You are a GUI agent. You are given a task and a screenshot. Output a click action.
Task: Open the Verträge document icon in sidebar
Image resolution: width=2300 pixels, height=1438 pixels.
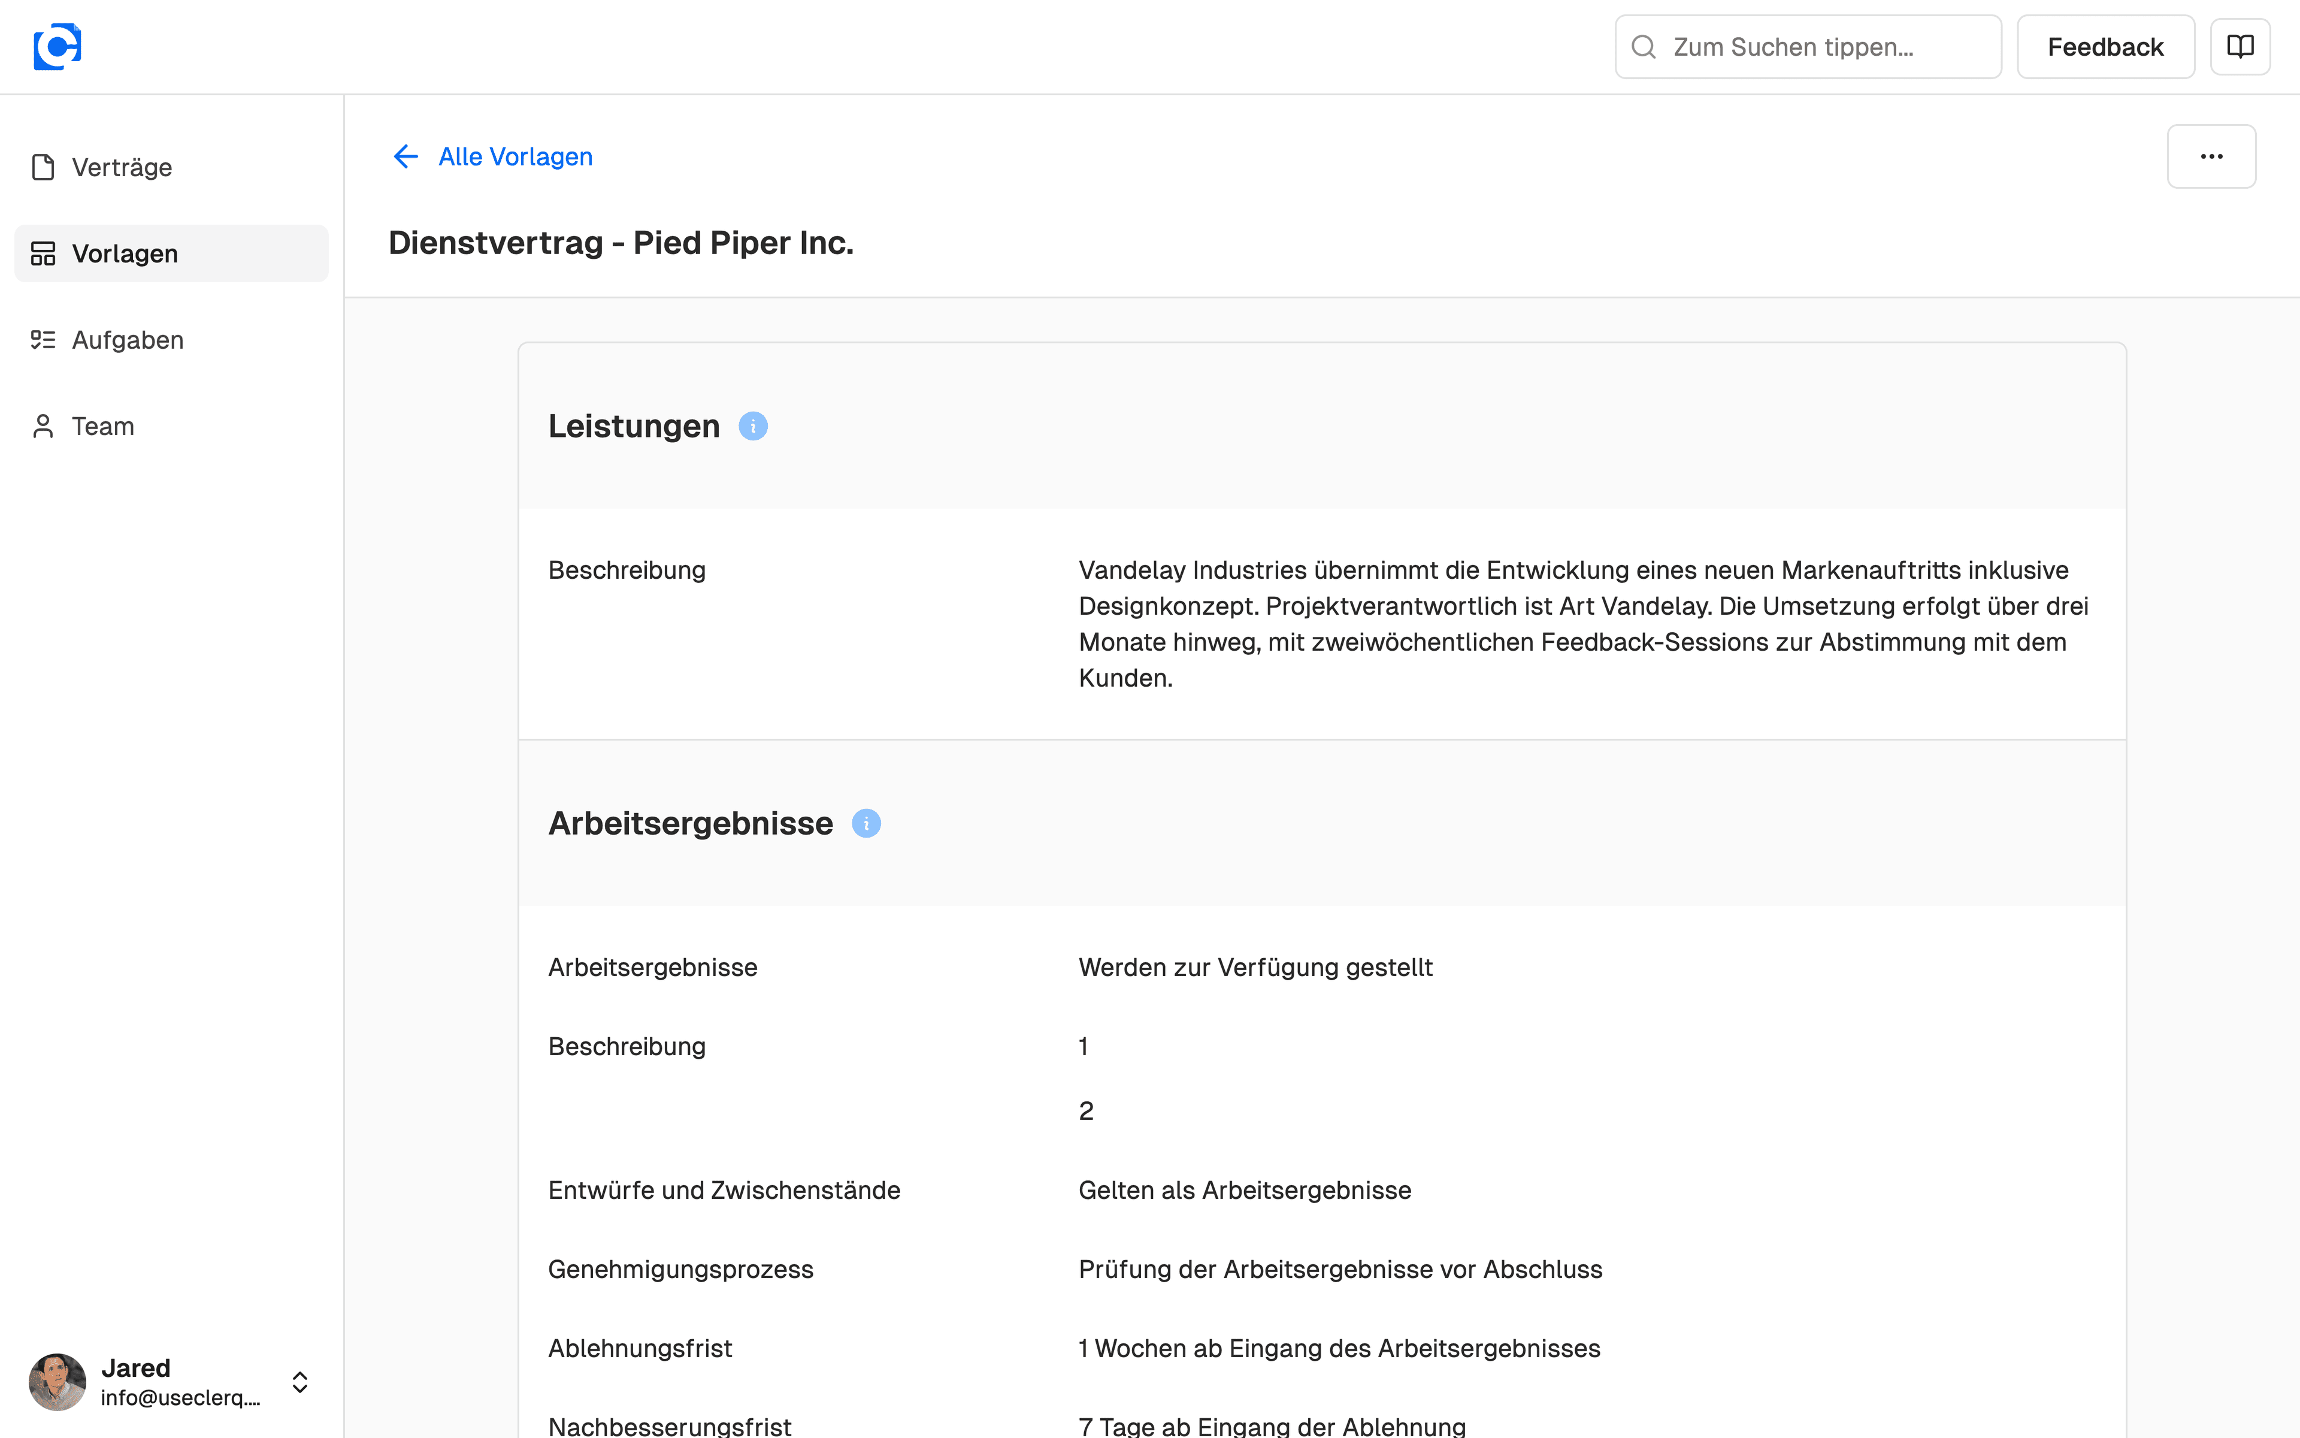pos(43,167)
